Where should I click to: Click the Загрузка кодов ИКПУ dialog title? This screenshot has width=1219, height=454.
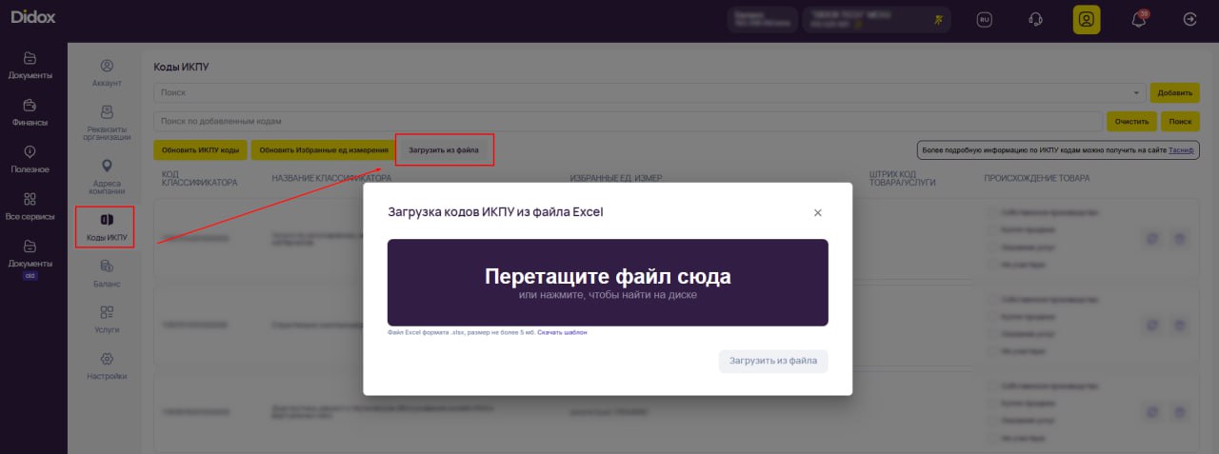point(495,211)
